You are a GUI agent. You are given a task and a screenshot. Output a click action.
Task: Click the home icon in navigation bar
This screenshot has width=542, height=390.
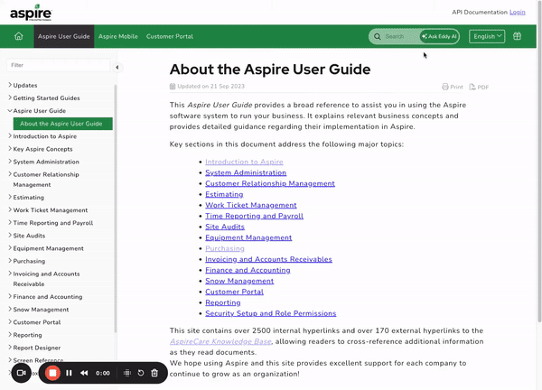point(18,37)
